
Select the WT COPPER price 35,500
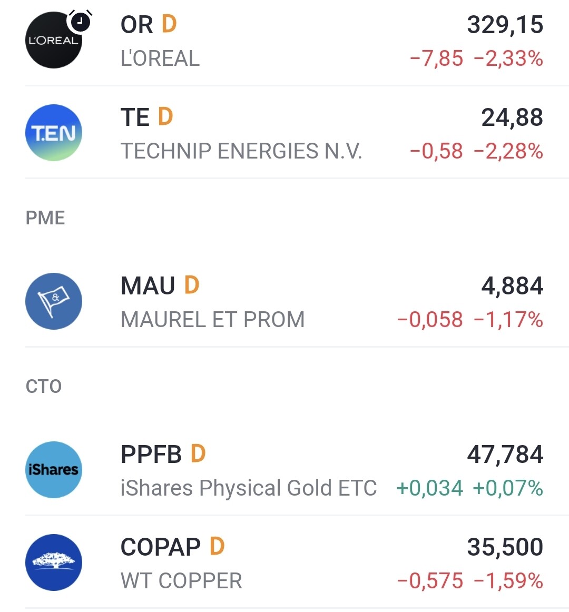[505, 547]
